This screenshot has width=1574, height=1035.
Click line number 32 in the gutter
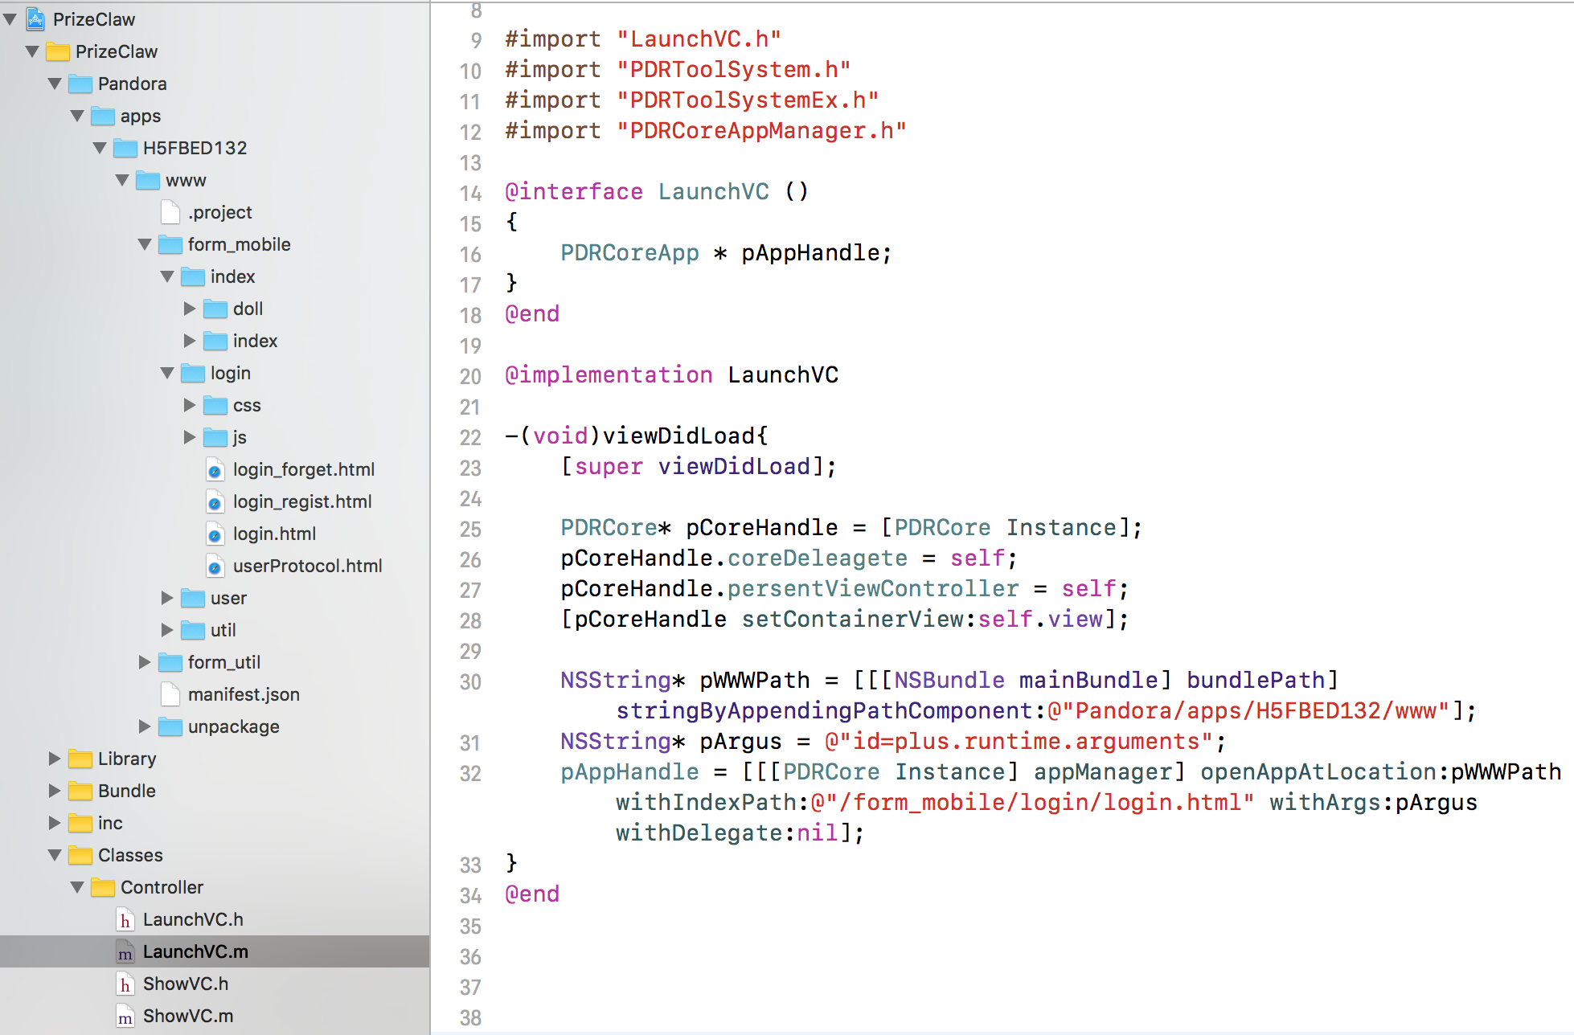pyautogui.click(x=470, y=773)
